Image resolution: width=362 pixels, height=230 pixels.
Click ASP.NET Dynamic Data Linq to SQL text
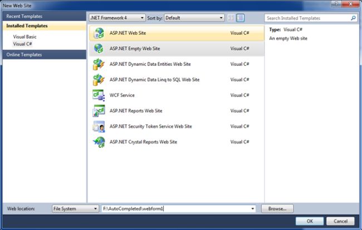(154, 80)
